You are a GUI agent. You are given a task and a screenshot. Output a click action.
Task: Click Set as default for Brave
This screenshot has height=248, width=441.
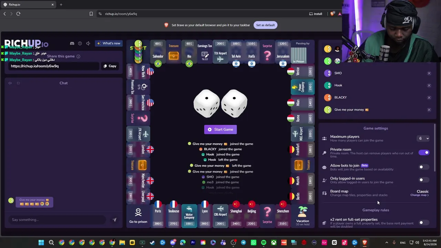[265, 25]
